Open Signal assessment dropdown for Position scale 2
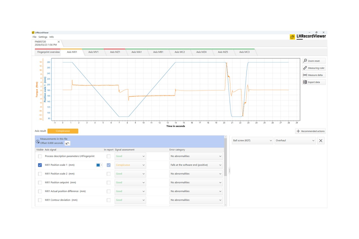 pyautogui.click(x=130, y=174)
